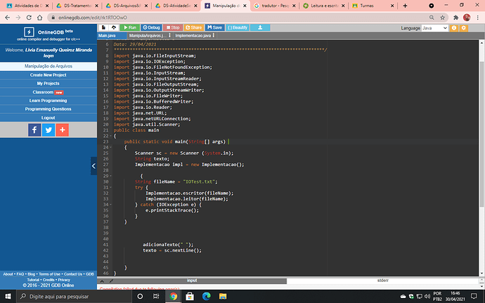Select the input console tab
This screenshot has width=485, height=303.
click(x=192, y=281)
